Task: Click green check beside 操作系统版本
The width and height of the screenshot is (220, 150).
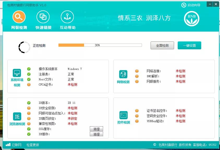Action: (29, 69)
